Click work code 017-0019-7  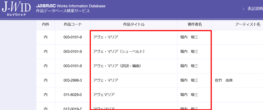(x=73, y=108)
